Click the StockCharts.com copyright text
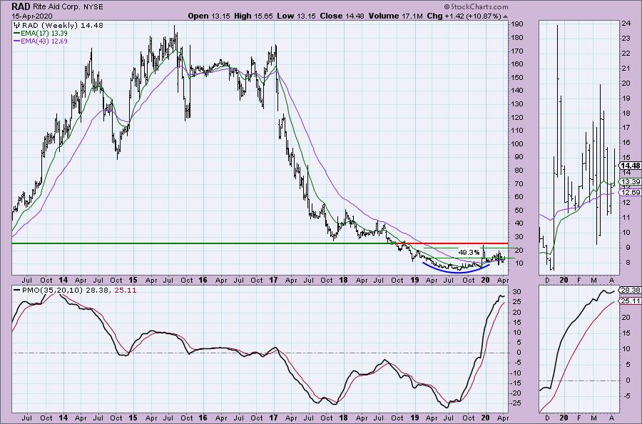This screenshot has width=642, height=424. pos(476,7)
